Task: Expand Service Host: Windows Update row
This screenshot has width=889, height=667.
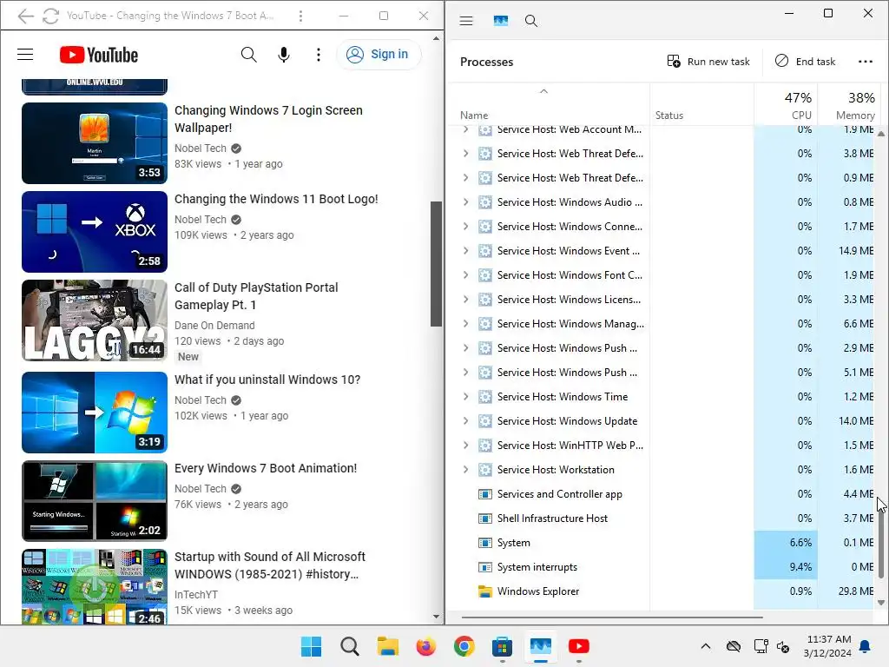Action: pos(465,421)
